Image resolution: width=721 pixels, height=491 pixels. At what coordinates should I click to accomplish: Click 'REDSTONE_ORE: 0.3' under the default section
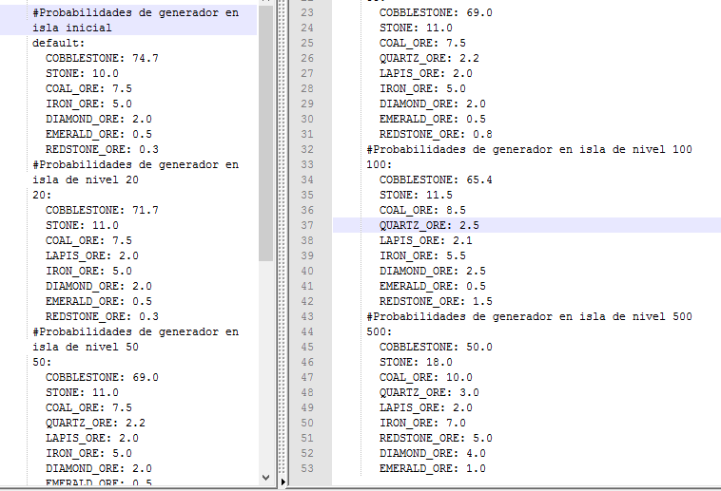pyautogui.click(x=102, y=149)
